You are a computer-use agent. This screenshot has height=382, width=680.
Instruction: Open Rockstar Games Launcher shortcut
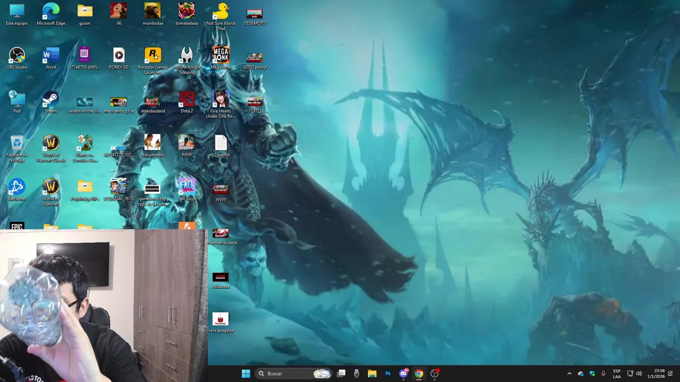[x=152, y=61]
